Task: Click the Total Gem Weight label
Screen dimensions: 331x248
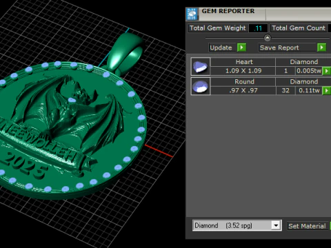Action: [218, 28]
